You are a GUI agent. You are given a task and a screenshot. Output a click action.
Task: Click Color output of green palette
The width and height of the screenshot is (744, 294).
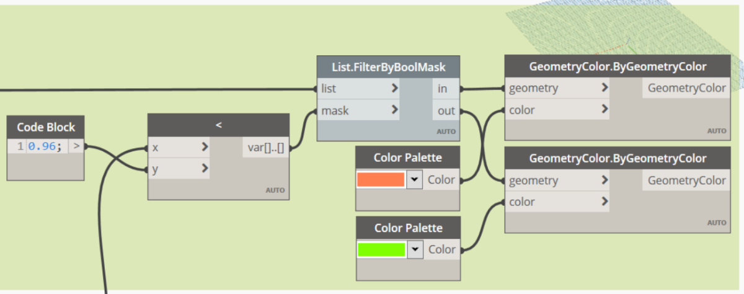443,249
